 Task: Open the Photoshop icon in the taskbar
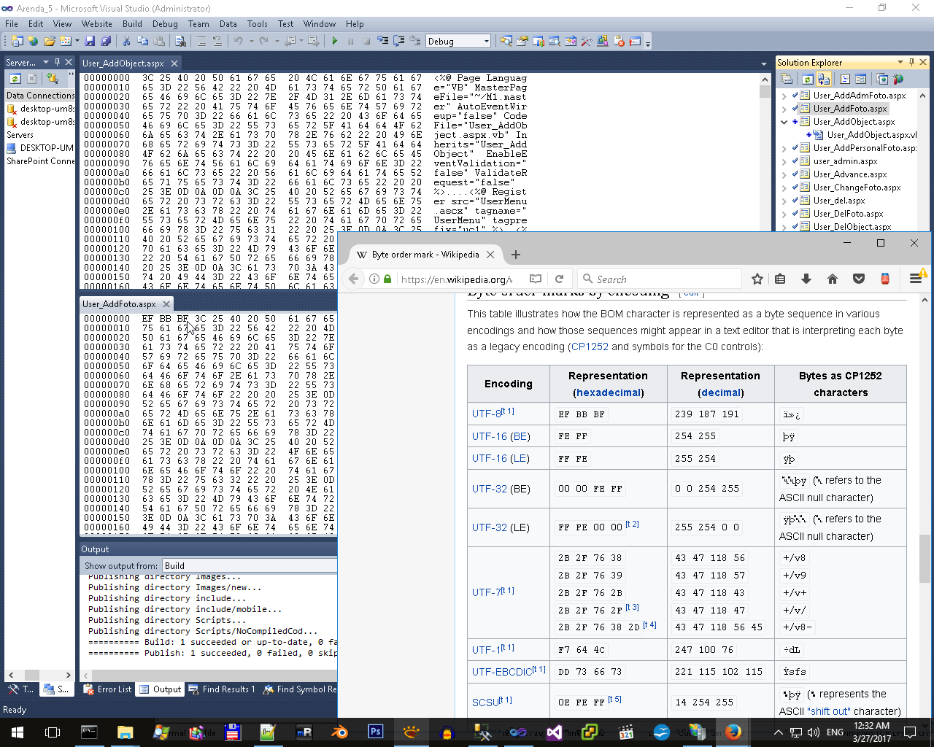click(x=376, y=732)
